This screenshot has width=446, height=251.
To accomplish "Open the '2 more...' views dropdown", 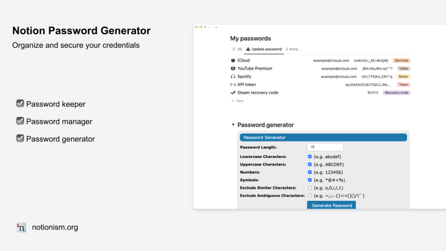I will [293, 49].
